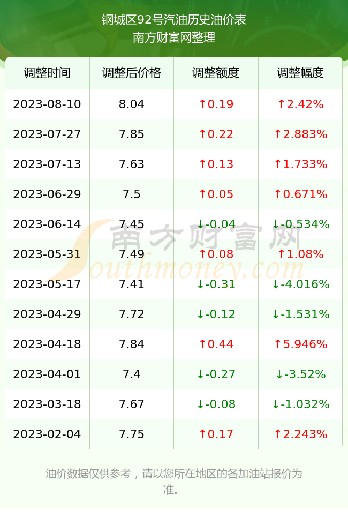The width and height of the screenshot is (348, 525).
Task: Select the 调整幅度 column header
Action: tap(300, 73)
